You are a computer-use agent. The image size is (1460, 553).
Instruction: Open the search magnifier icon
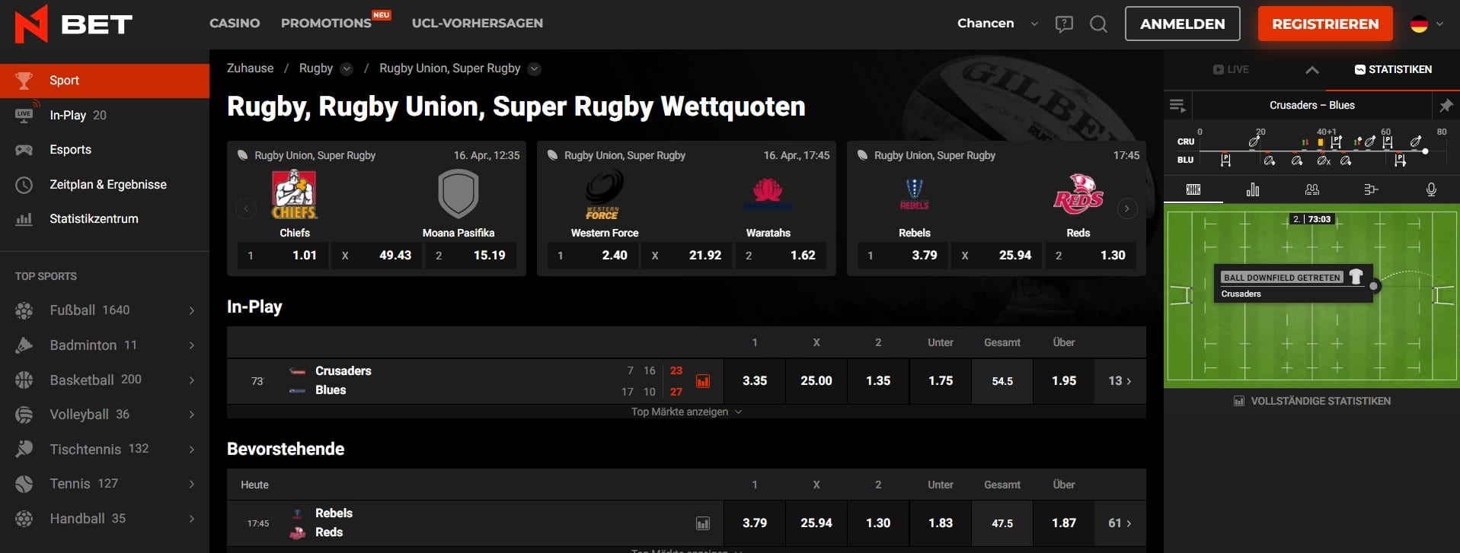click(x=1098, y=24)
